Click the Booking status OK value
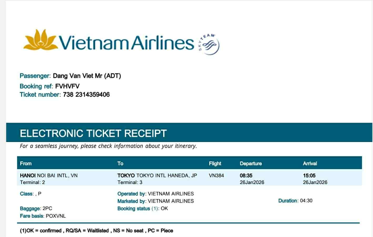 click(164, 209)
